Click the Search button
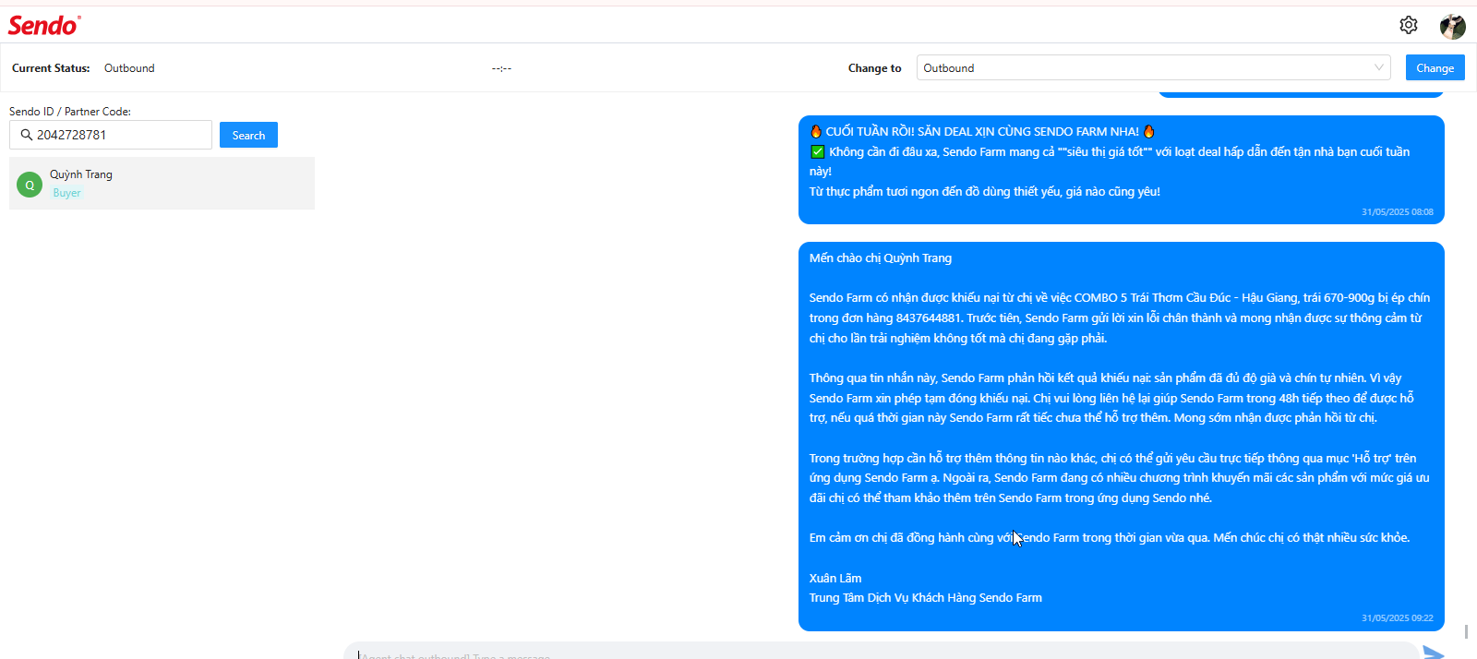Viewport: 1477px width, 659px height. tap(248, 135)
